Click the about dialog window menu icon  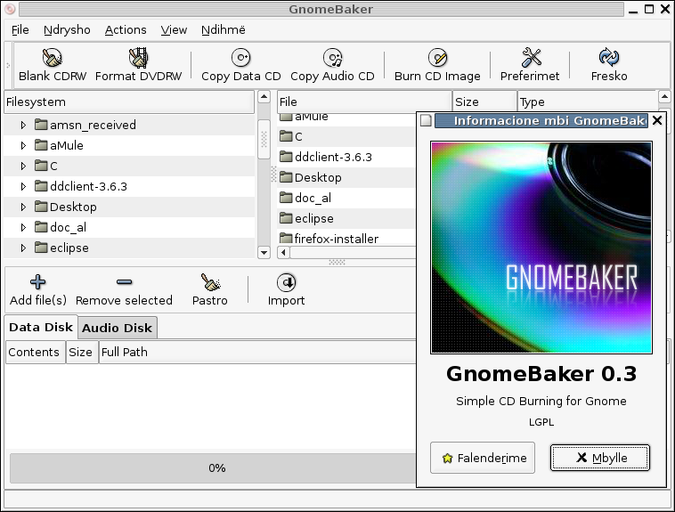pos(426,120)
